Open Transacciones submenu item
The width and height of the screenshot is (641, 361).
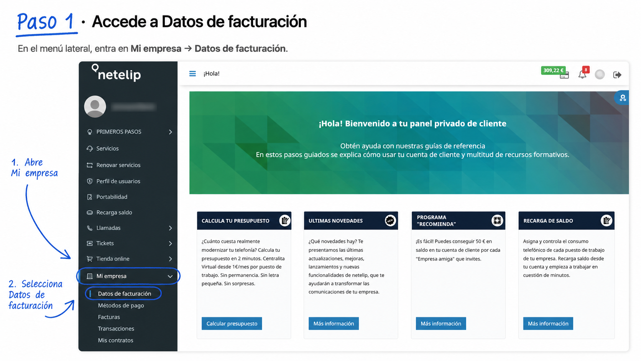tap(116, 329)
